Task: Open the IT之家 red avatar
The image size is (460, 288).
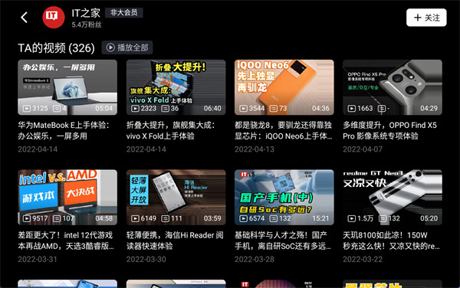Action: pyautogui.click(x=54, y=17)
